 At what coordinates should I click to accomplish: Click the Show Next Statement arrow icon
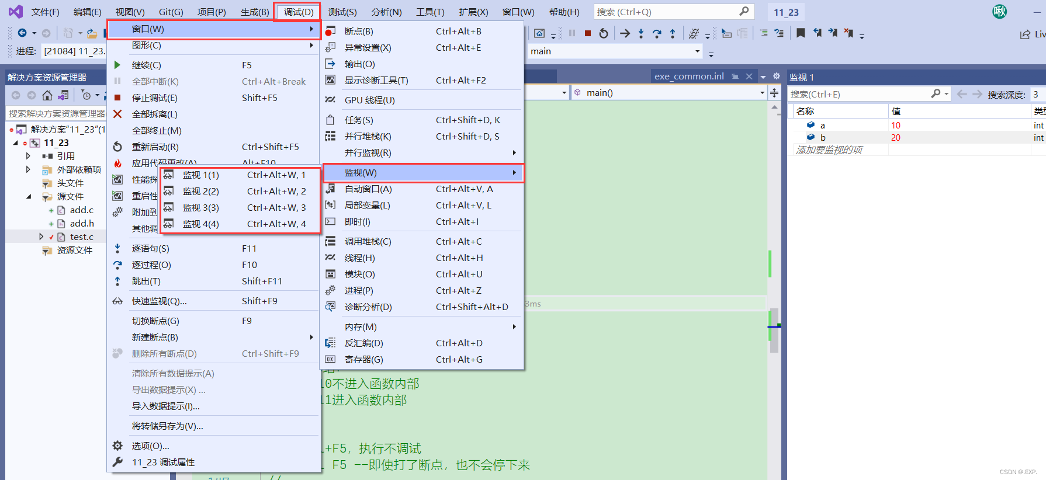[x=625, y=33]
